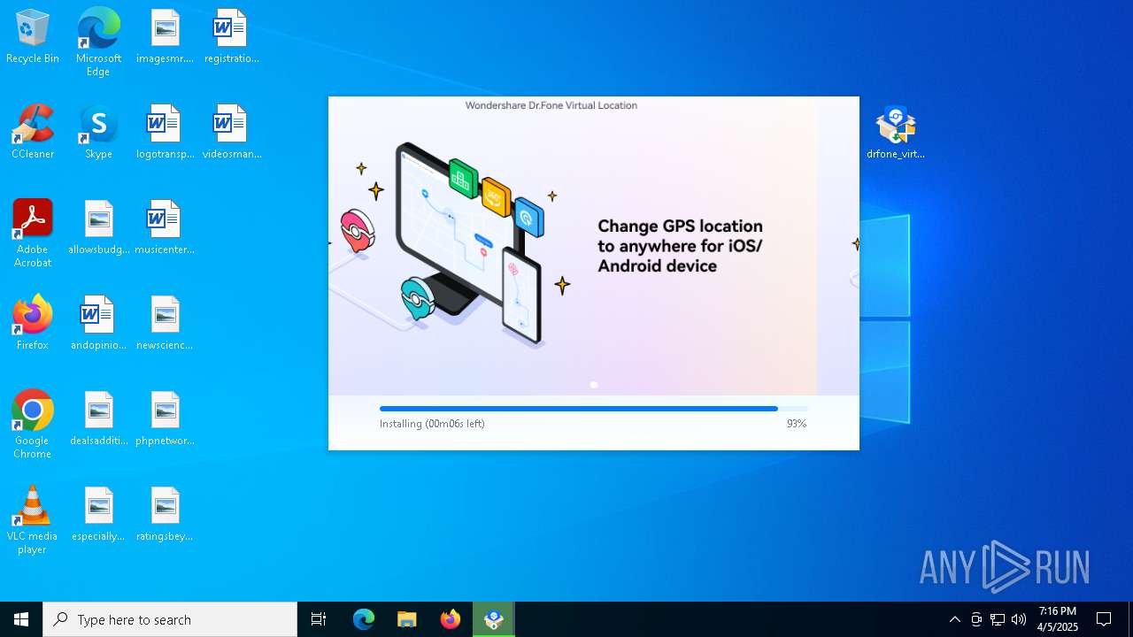This screenshot has width=1133, height=637.
Task: Open the volume control tray icon
Action: 1019,619
